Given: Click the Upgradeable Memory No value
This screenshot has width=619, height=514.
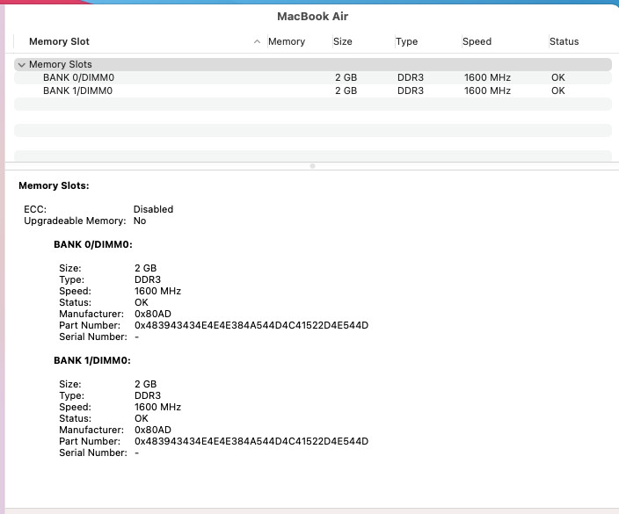Looking at the screenshot, I should click(x=140, y=221).
